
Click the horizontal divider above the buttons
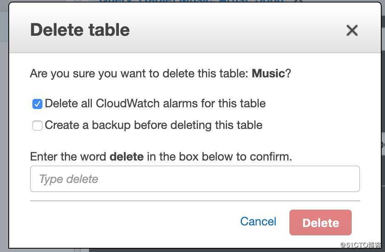[x=195, y=201]
